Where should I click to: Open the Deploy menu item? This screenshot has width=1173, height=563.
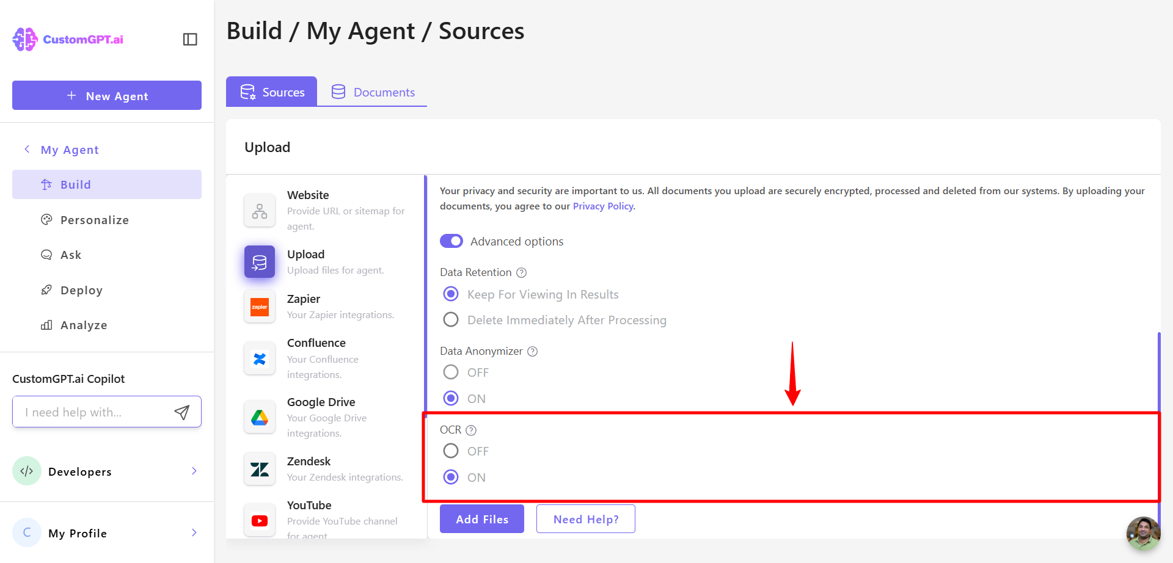coord(107,290)
